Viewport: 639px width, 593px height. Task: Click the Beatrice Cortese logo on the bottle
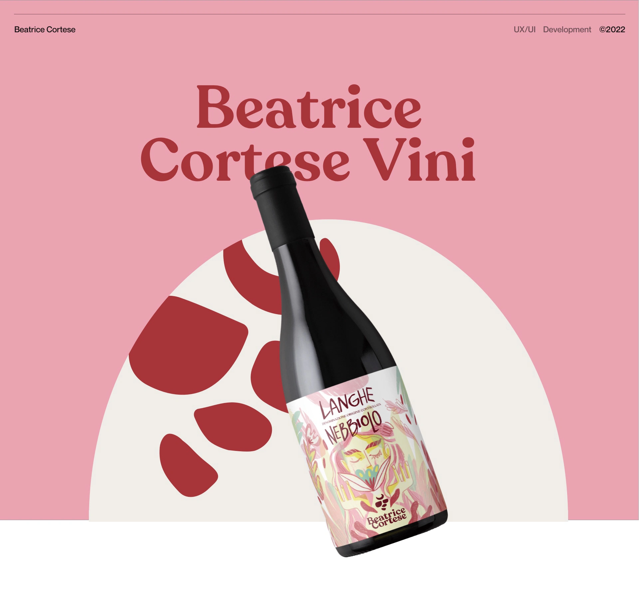coord(386,518)
